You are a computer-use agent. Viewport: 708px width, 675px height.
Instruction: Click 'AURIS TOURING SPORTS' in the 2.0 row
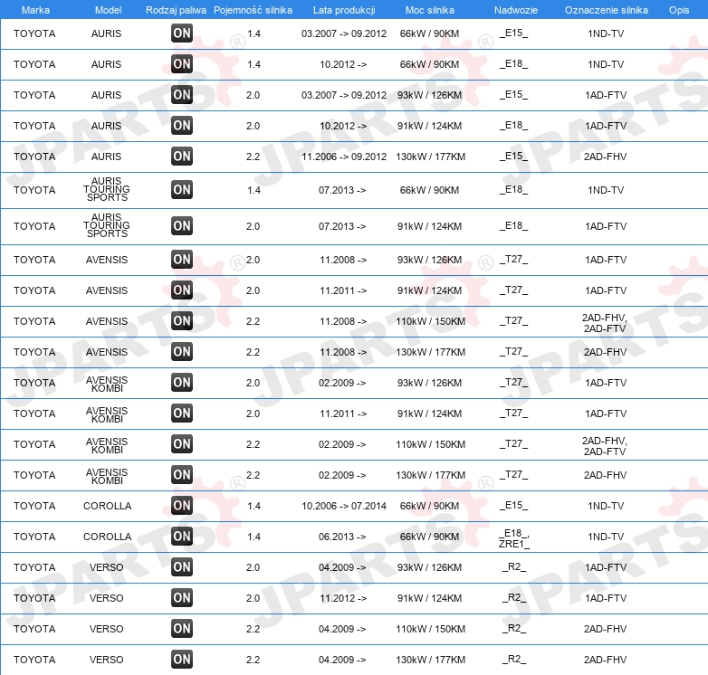pyautogui.click(x=107, y=225)
